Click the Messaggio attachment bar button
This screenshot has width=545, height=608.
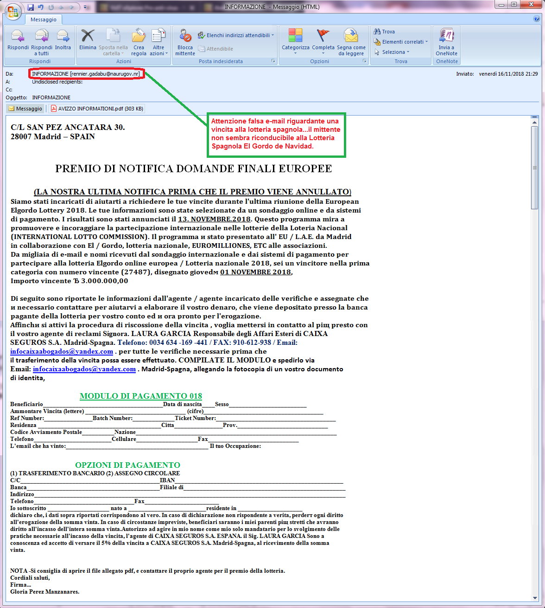(x=25, y=109)
